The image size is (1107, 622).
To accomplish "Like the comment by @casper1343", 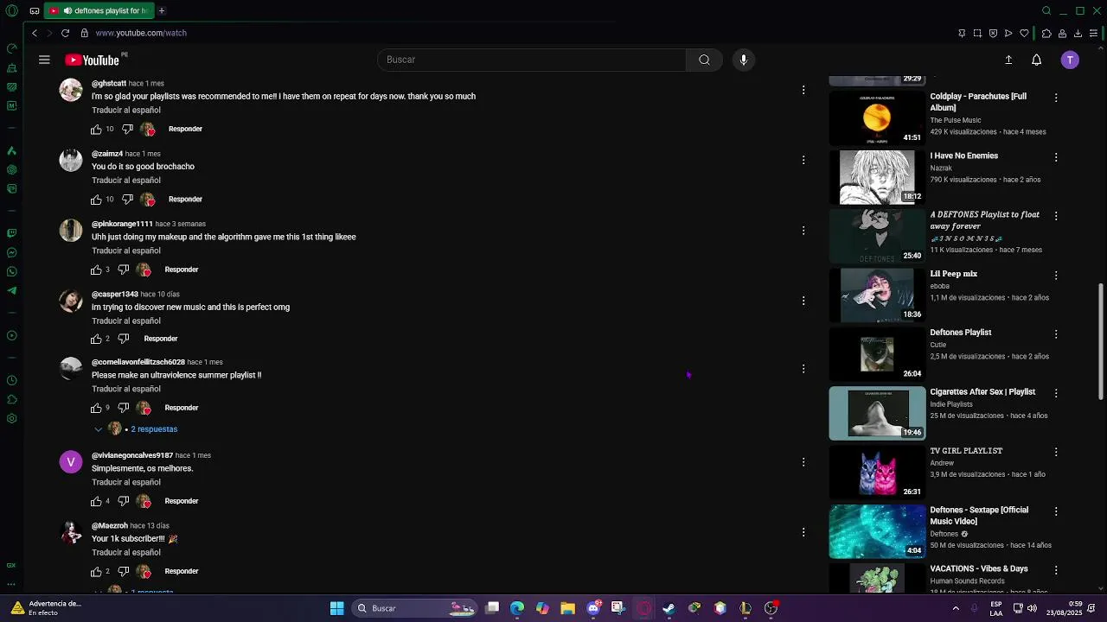I will 96,339.
